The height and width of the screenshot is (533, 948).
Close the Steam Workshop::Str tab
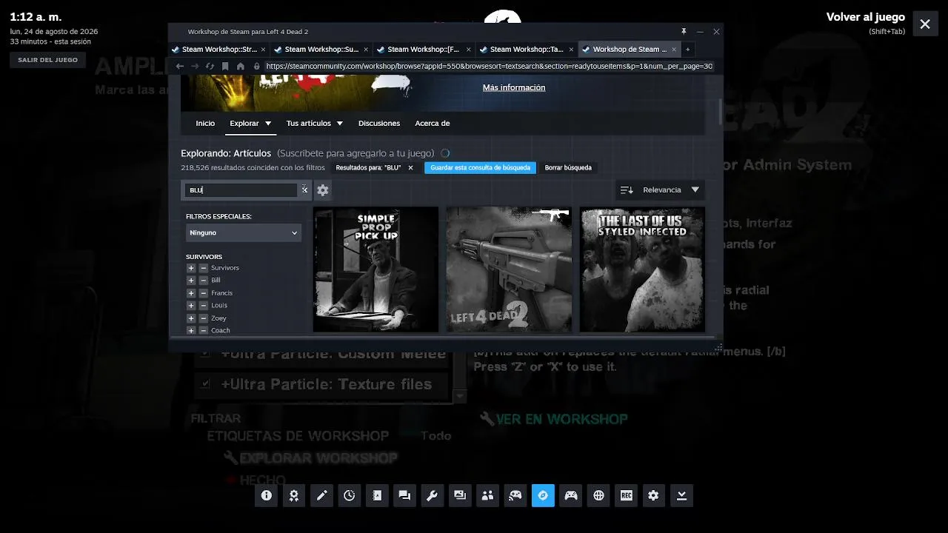pos(263,50)
